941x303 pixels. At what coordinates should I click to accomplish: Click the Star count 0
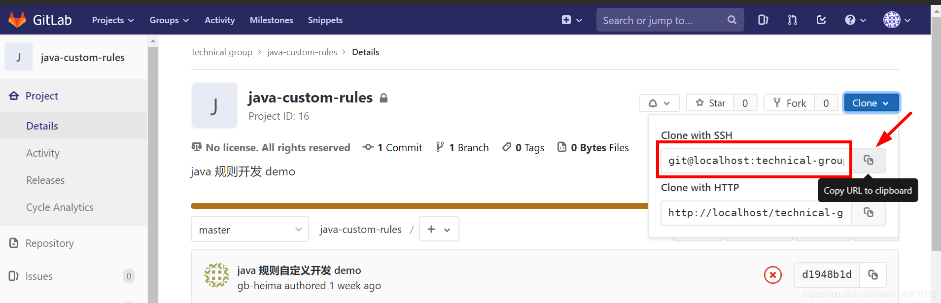pyautogui.click(x=745, y=103)
